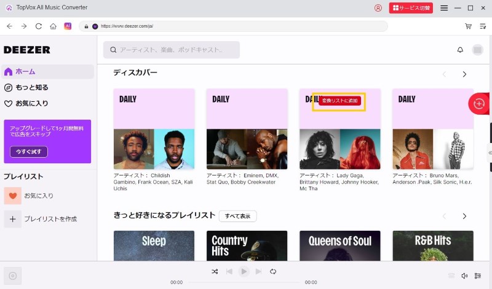Open the shopping cart icon
This screenshot has width=492, height=289.
point(468,26)
